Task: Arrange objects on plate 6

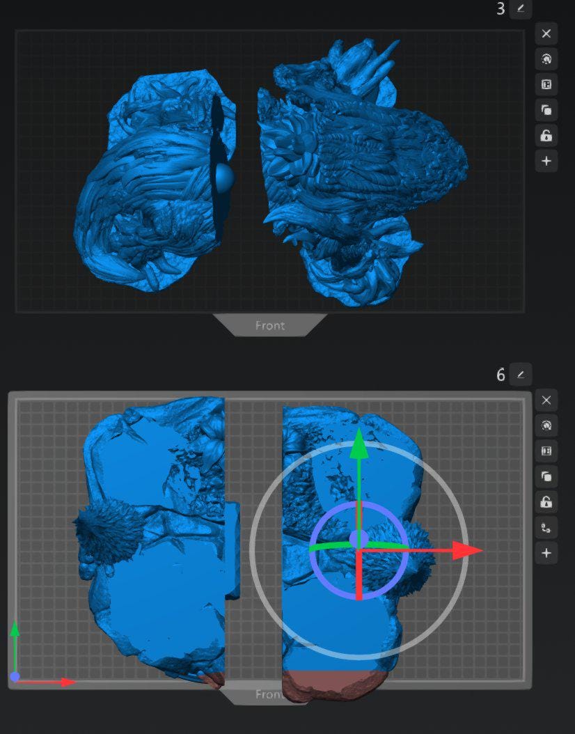Action: (x=546, y=451)
